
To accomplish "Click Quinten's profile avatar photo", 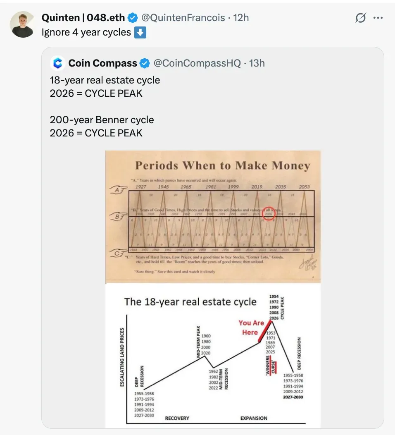I will 22,25.
